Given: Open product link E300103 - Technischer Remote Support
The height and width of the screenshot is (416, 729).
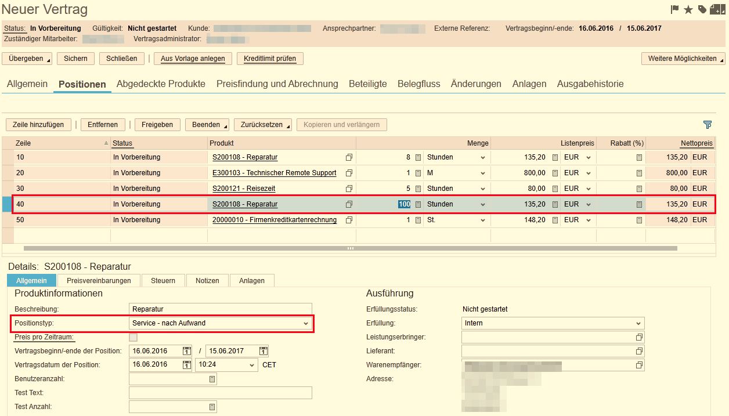Looking at the screenshot, I should pos(275,173).
